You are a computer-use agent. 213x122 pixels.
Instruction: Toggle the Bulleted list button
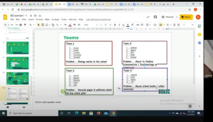(168, 25)
